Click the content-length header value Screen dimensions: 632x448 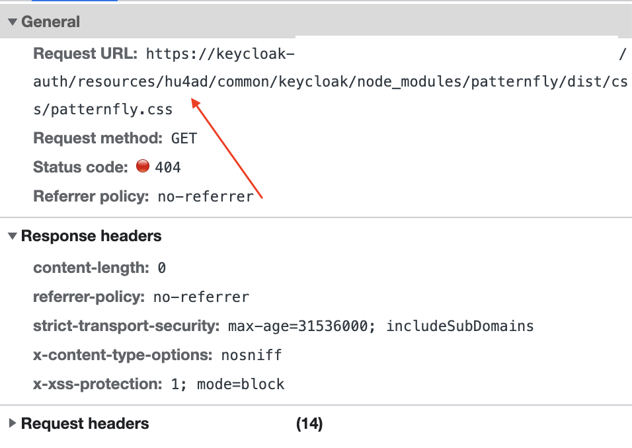coord(163,267)
